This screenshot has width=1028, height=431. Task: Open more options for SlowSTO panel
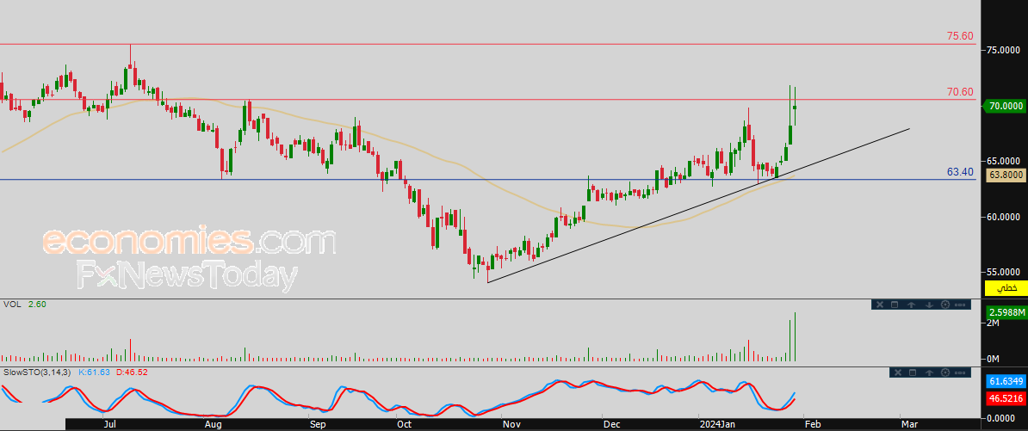[961, 373]
